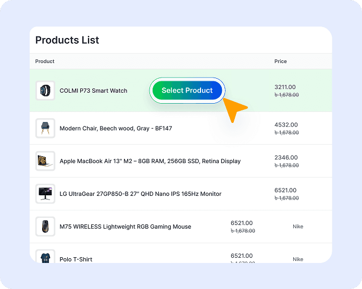This screenshot has height=289, width=362.
Task: Open Modern Chair, Beech wood product name
Action: pos(116,128)
